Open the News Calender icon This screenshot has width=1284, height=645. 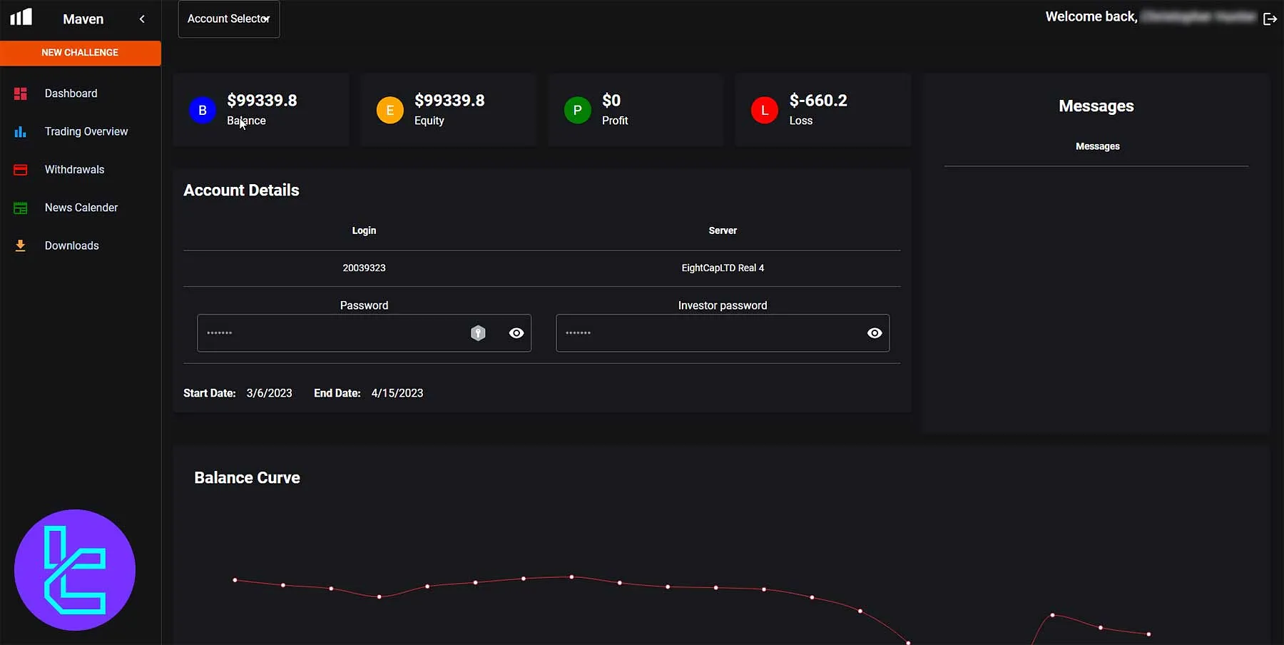pos(20,208)
